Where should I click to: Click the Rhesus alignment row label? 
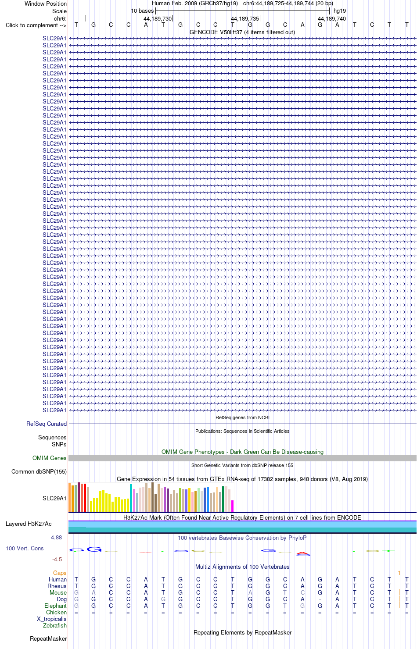click(x=57, y=586)
